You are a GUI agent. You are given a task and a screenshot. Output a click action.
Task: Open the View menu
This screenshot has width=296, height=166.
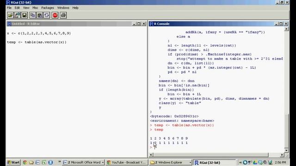point(26,8)
